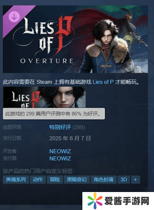Image resolution: width=154 pixels, height=210 pixels.
Task: Open the developer NEOWIZ link
Action: [x=60, y=151]
